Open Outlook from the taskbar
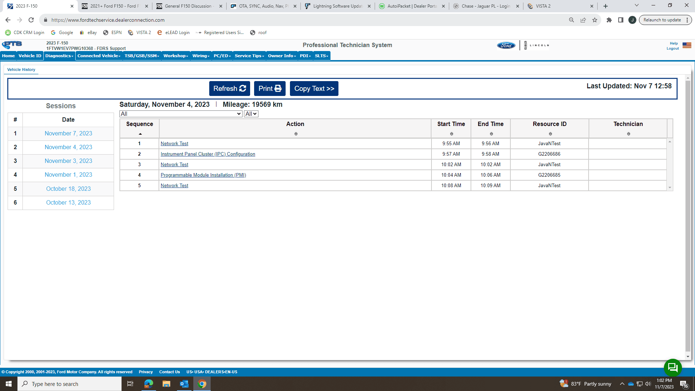Screen dimensions: 695x391 (x=184, y=384)
